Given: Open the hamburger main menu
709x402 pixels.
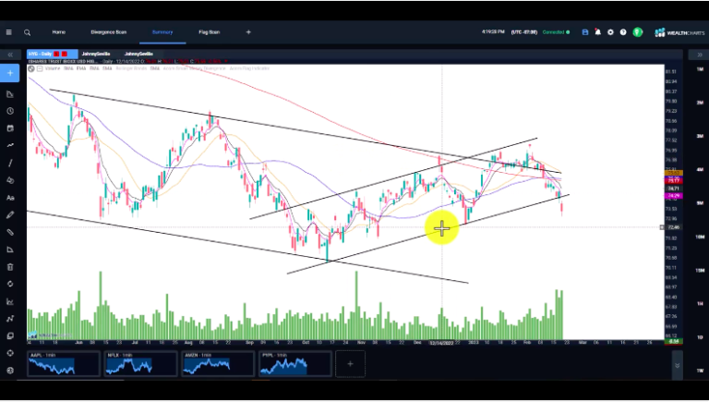Looking at the screenshot, I should pos(9,32).
